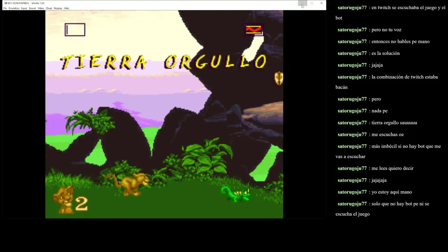This screenshot has width=448, height=252.
Task: Click chat message "nada pe"
Action: click(x=380, y=111)
